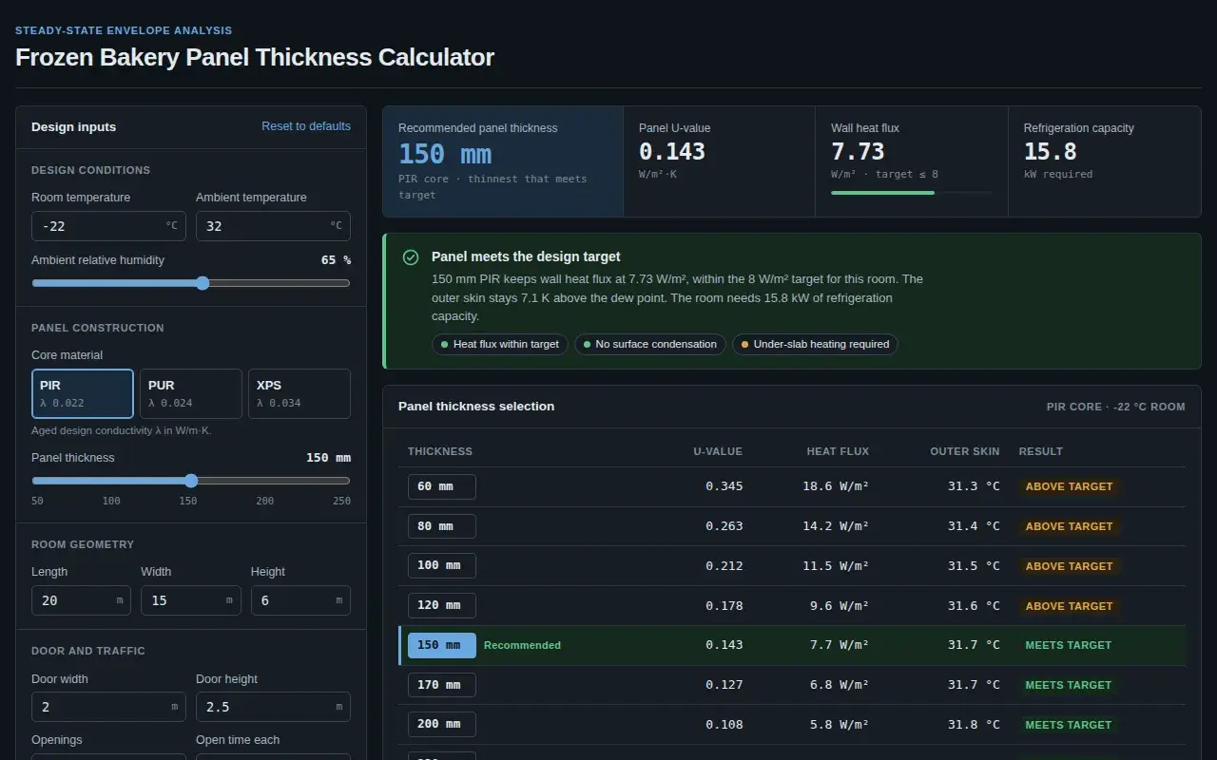
Task: Choose the 170 mm thickness button
Action: point(442,685)
